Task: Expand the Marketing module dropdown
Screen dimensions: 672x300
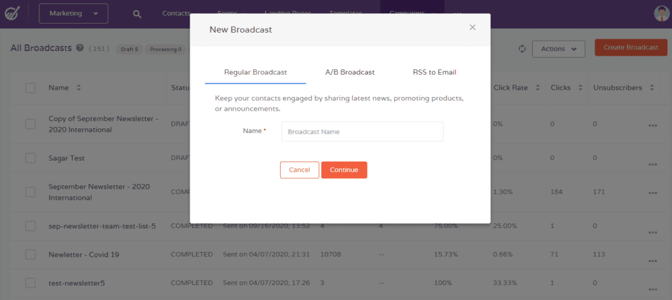Action: [x=73, y=14]
